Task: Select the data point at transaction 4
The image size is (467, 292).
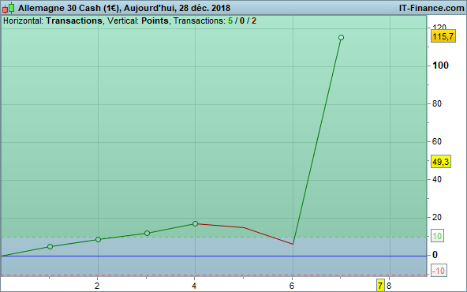Action: click(195, 223)
